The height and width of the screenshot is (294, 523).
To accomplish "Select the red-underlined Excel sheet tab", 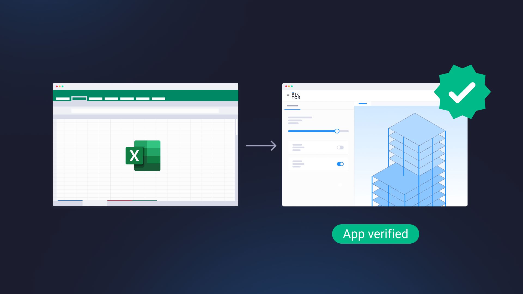I will (120, 203).
